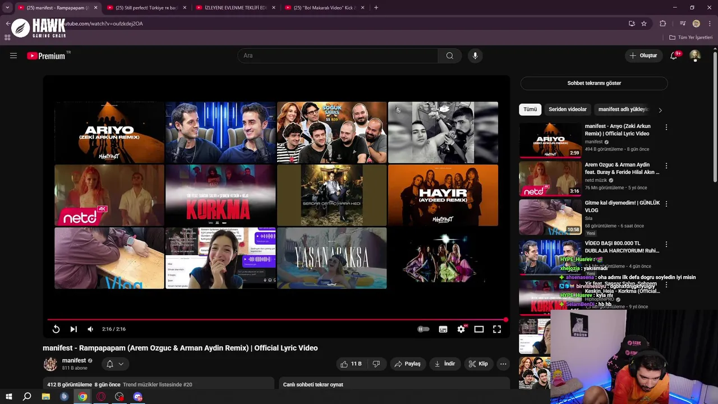Open File Explorer from taskbar
Screen dimensions: 718x404
(46, 397)
